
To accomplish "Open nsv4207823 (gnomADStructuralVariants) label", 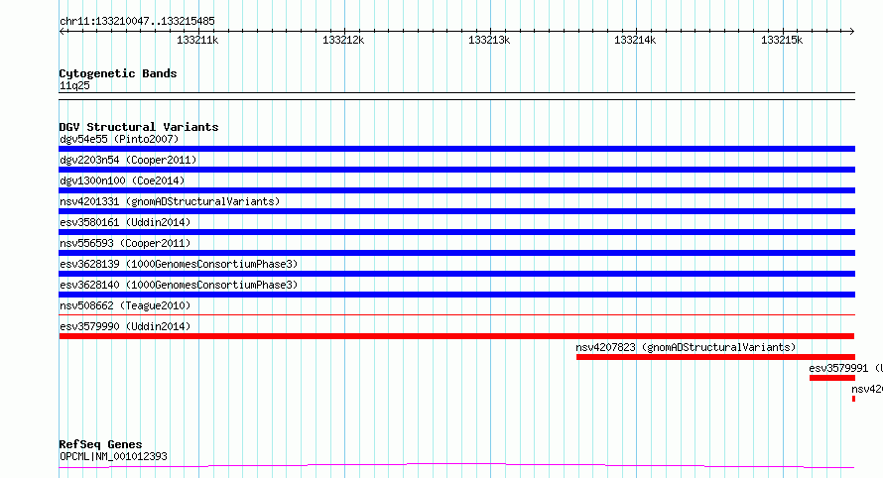I will point(686,347).
